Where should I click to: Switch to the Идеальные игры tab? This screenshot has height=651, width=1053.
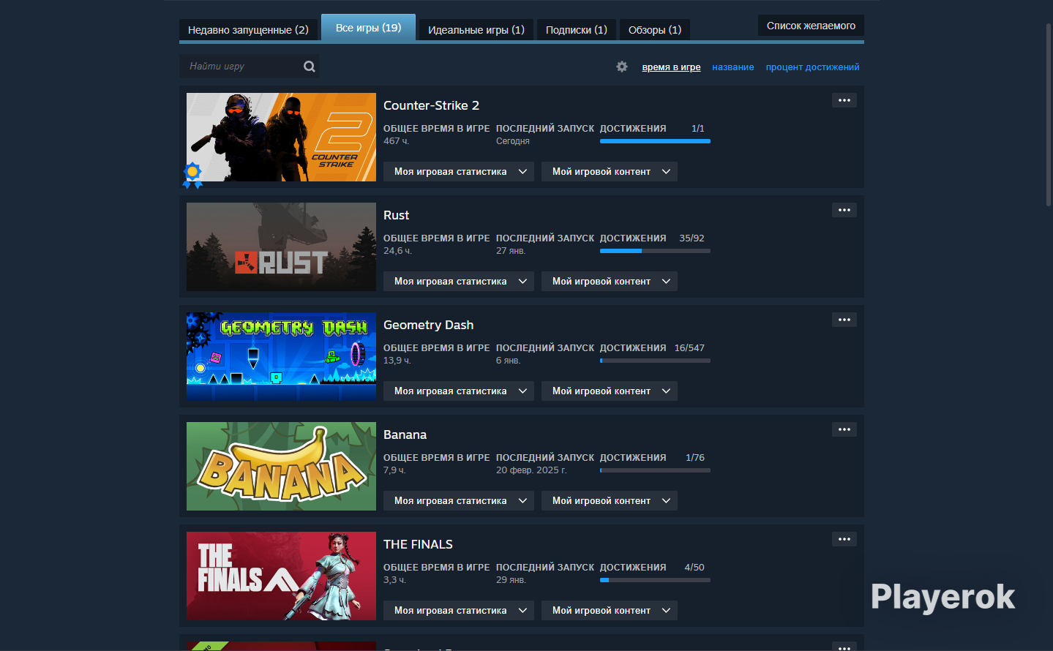click(476, 30)
